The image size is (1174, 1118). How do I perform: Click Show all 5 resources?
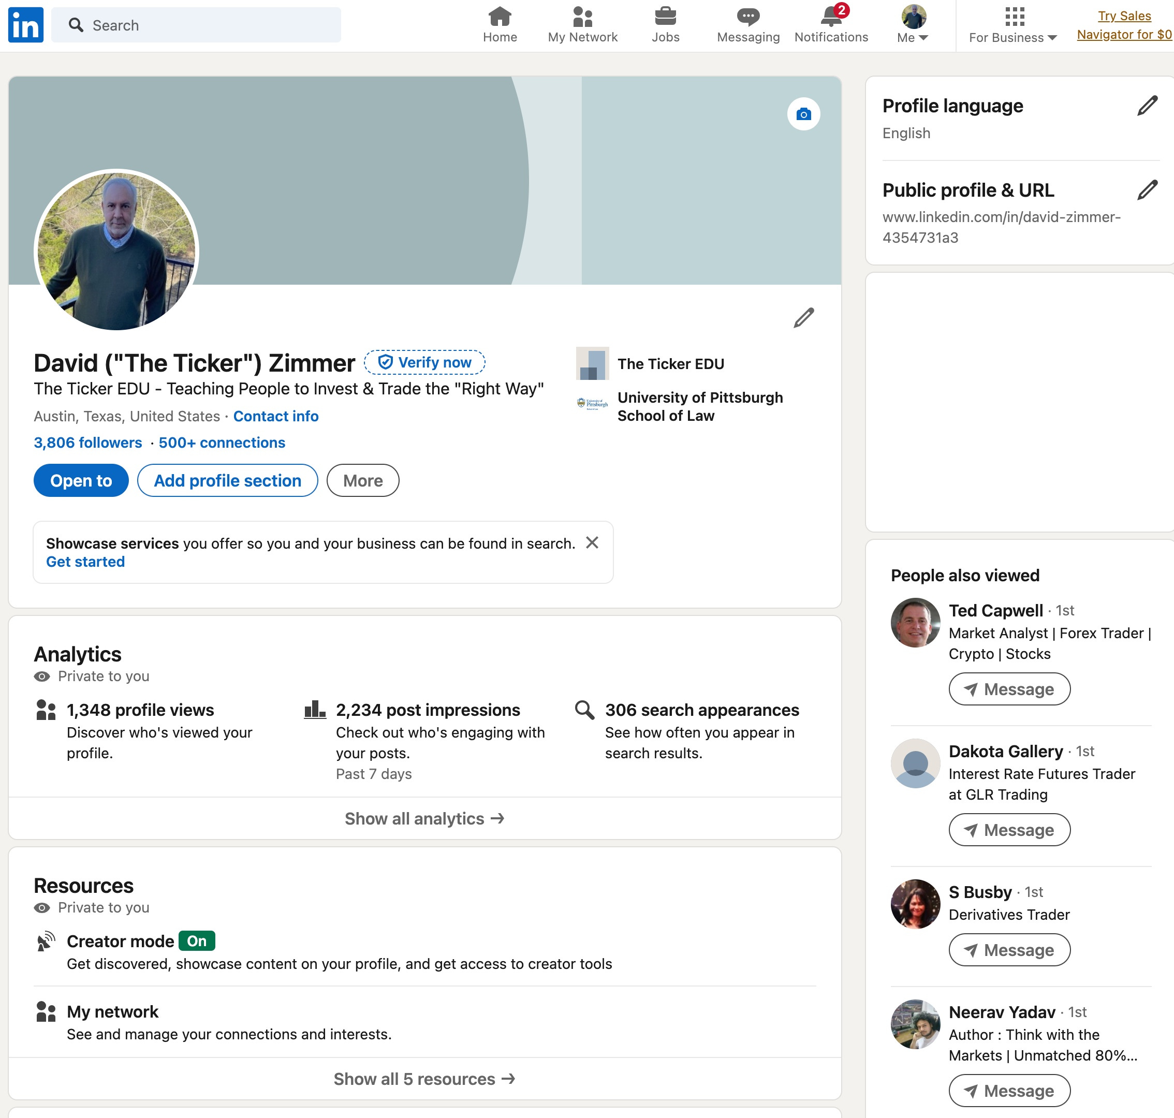(425, 1079)
